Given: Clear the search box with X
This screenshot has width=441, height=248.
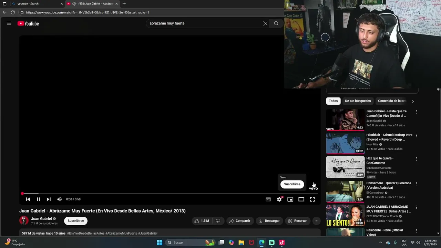Looking at the screenshot, I should pyautogui.click(x=265, y=23).
